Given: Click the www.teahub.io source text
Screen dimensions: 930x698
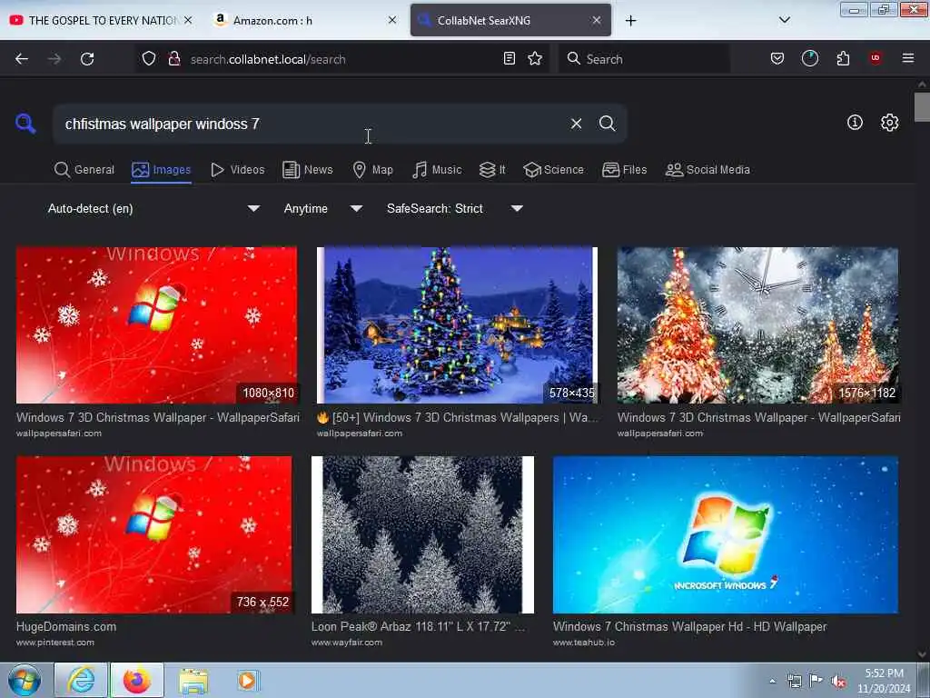Looking at the screenshot, I should (584, 643).
